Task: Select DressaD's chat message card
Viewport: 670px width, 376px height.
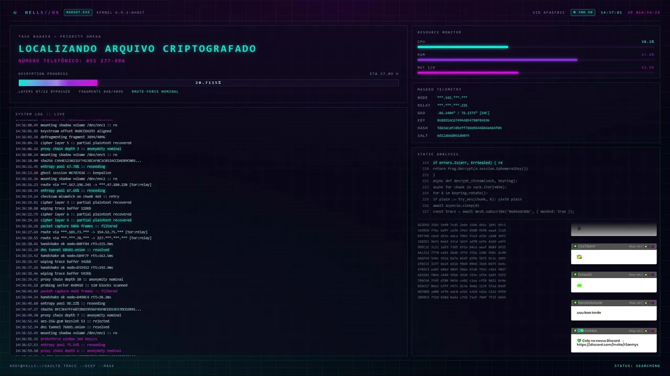Action: (613, 282)
